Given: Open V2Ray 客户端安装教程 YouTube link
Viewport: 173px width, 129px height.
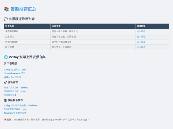Looking at the screenshot, I should 21,105.
